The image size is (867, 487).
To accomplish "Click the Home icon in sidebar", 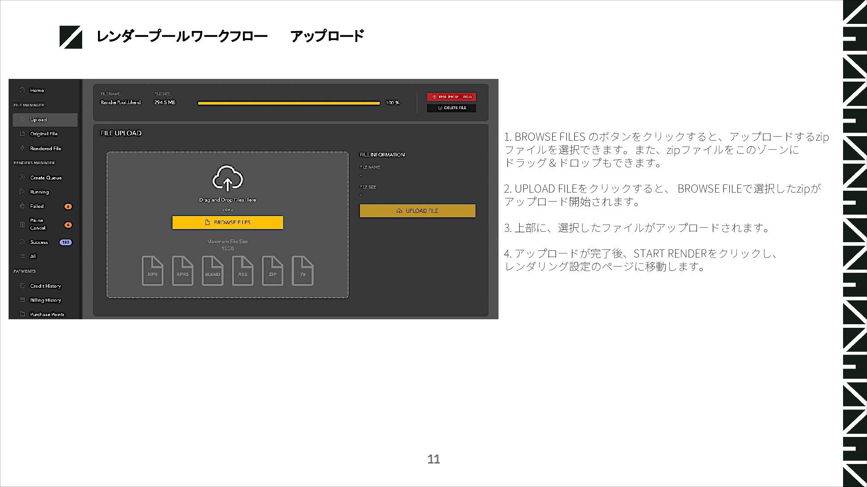I will point(22,90).
